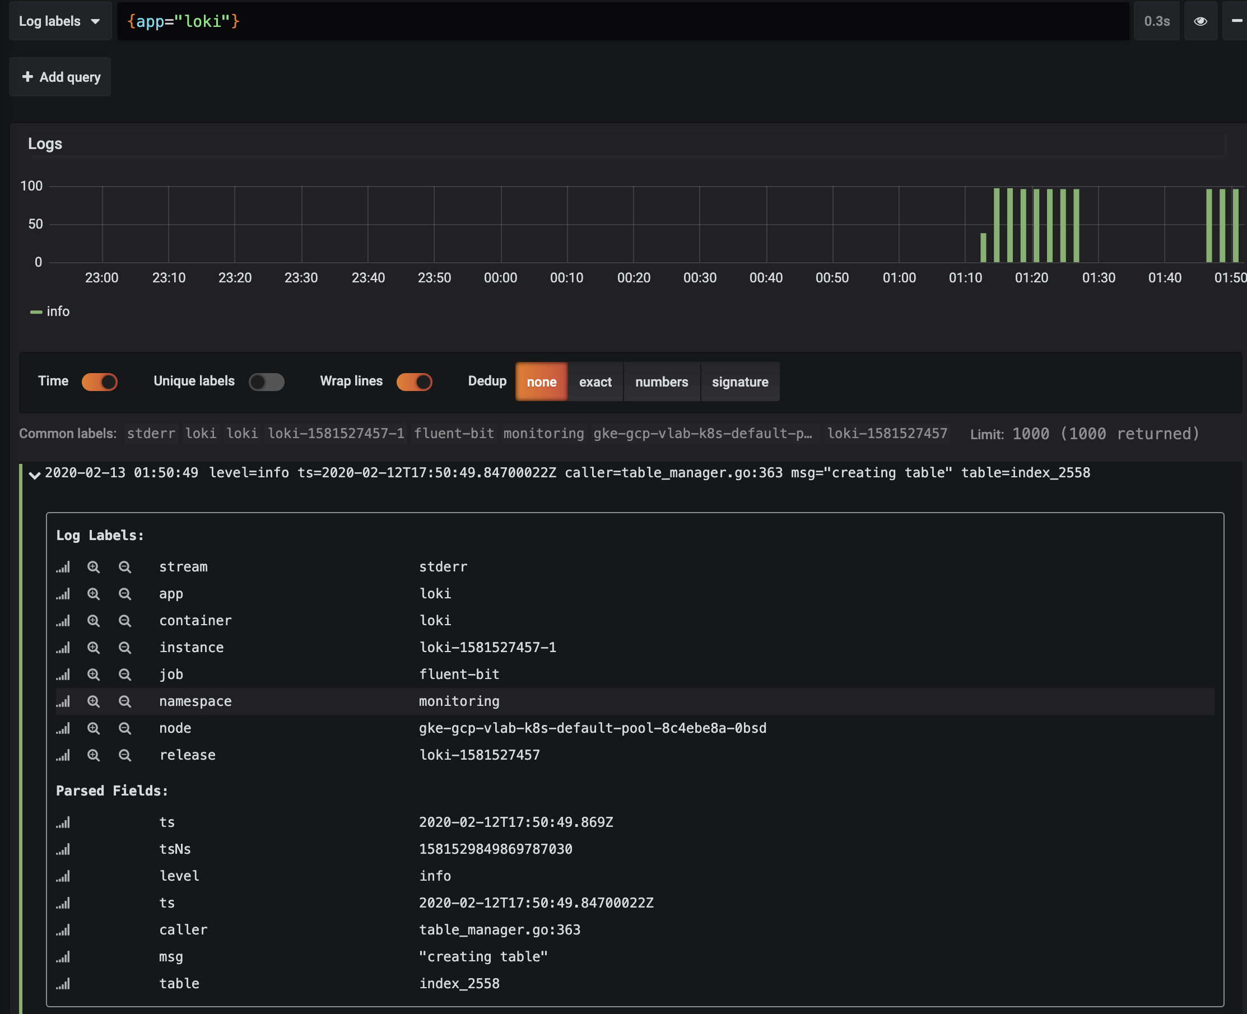This screenshot has width=1247, height=1014.
Task: Show stats for the msg parsed field
Action: (x=63, y=957)
